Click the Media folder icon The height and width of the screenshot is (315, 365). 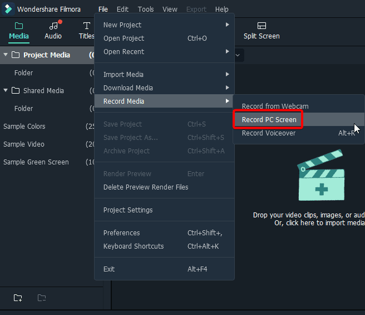coord(19,26)
